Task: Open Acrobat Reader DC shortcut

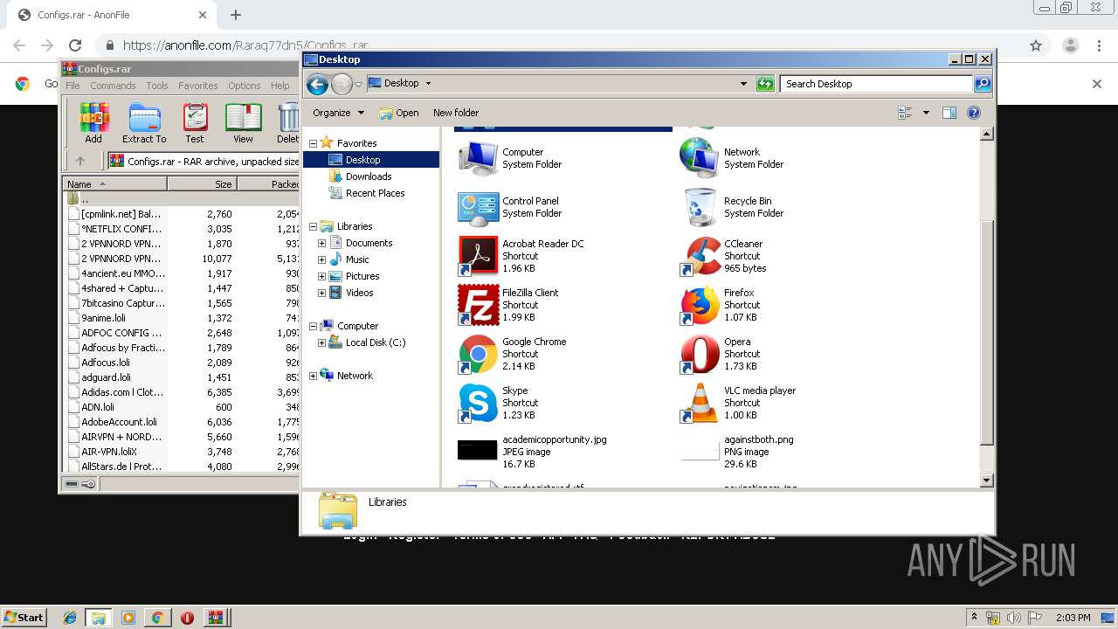Action: coord(479,256)
